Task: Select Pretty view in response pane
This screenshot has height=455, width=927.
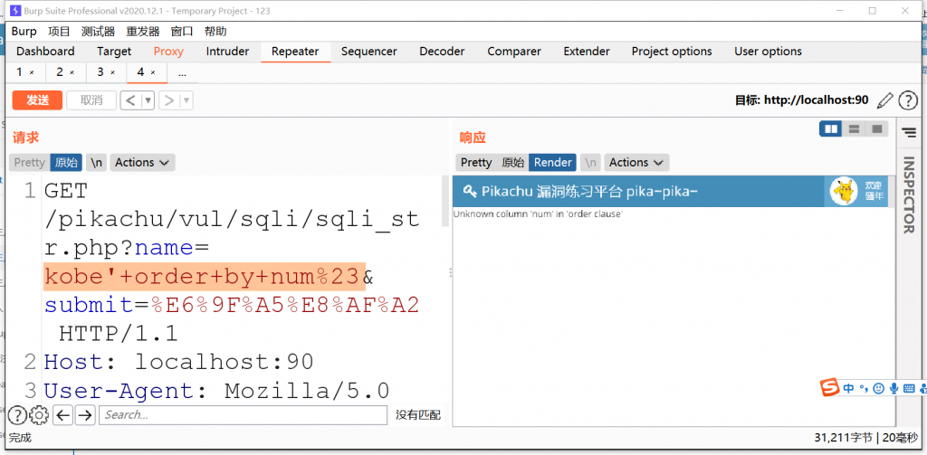Action: 475,163
